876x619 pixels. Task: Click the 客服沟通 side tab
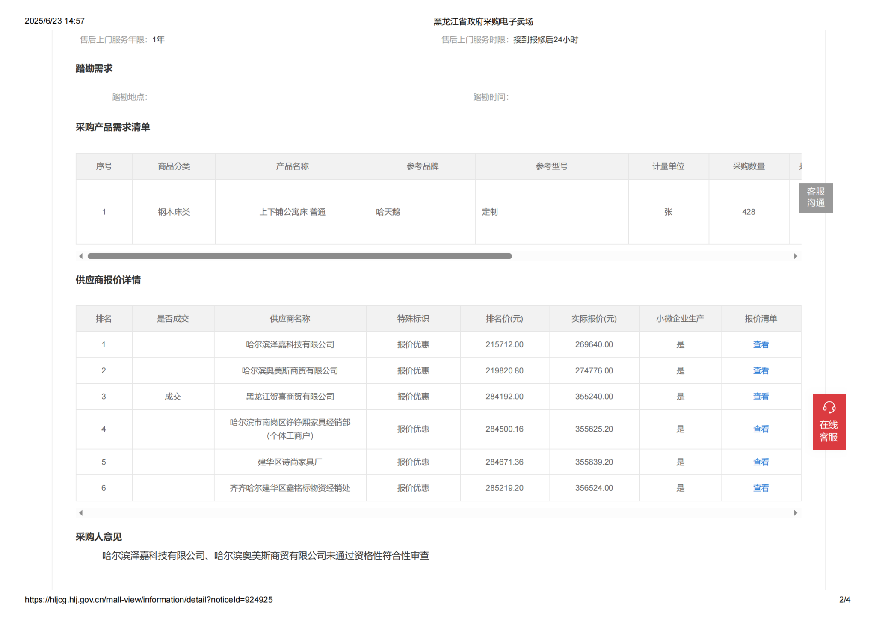[x=815, y=198]
